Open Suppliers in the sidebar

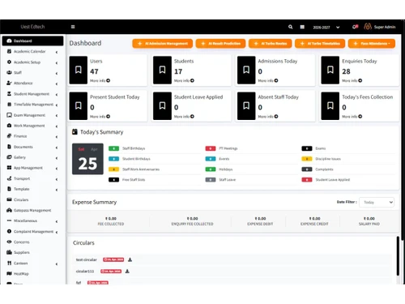coord(22,252)
